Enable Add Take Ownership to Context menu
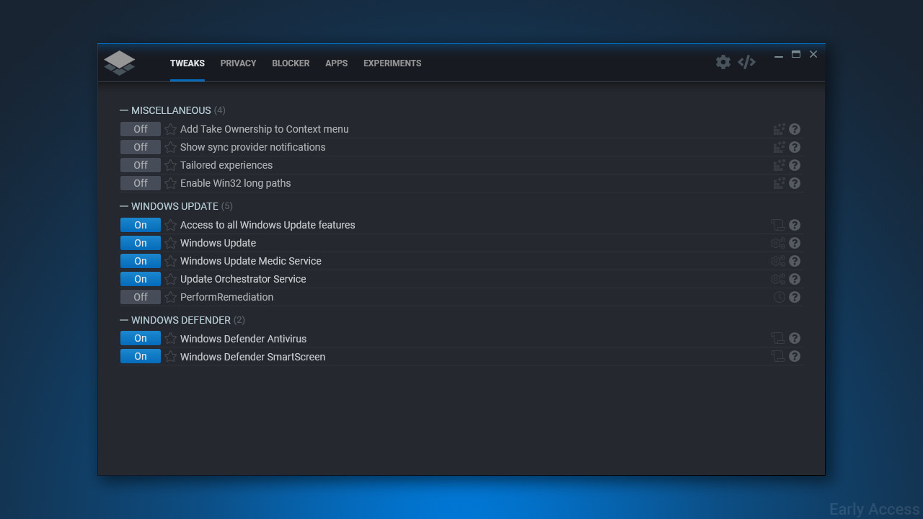 (141, 129)
